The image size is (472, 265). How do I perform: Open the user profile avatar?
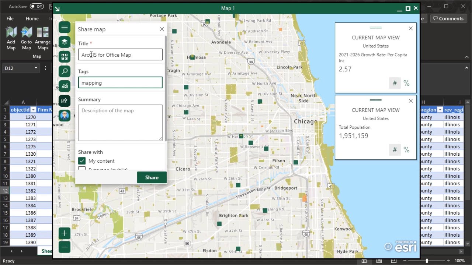pos(65,116)
